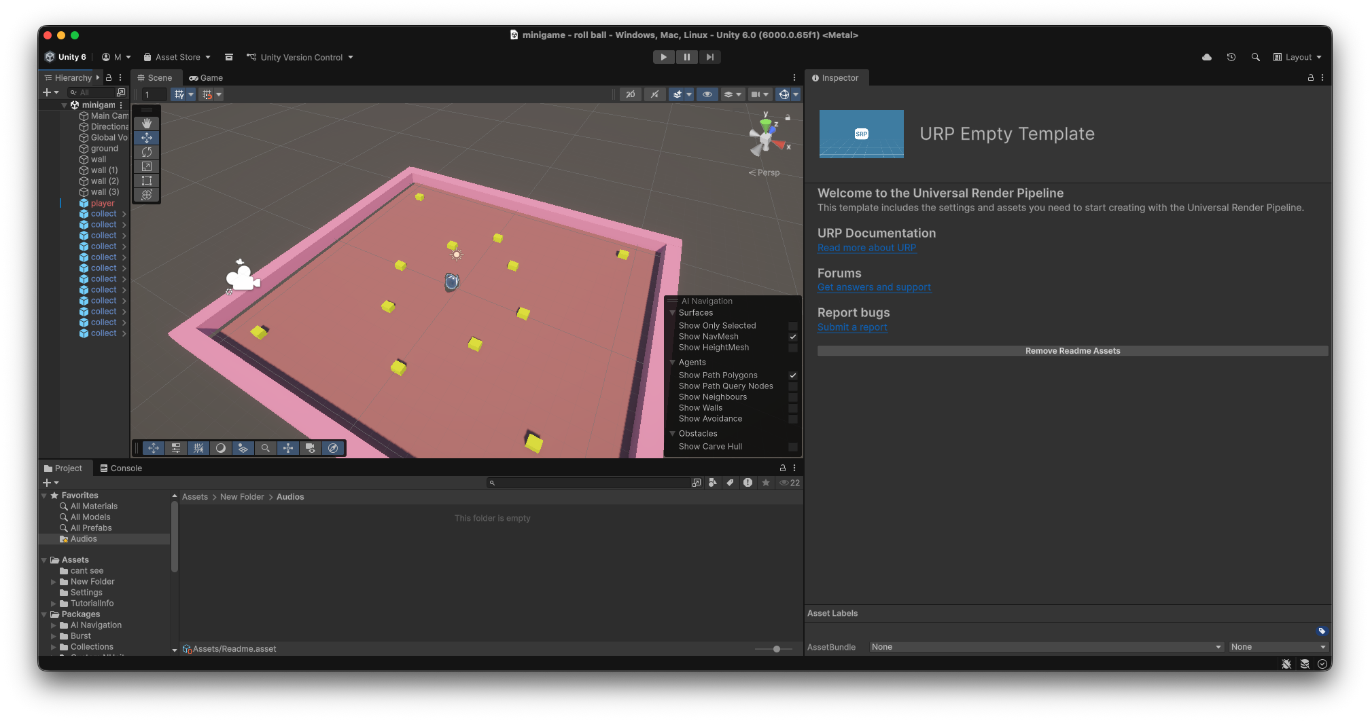This screenshot has width=1370, height=721.
Task: Toggle Show Path Polygons checkbox
Action: click(792, 375)
